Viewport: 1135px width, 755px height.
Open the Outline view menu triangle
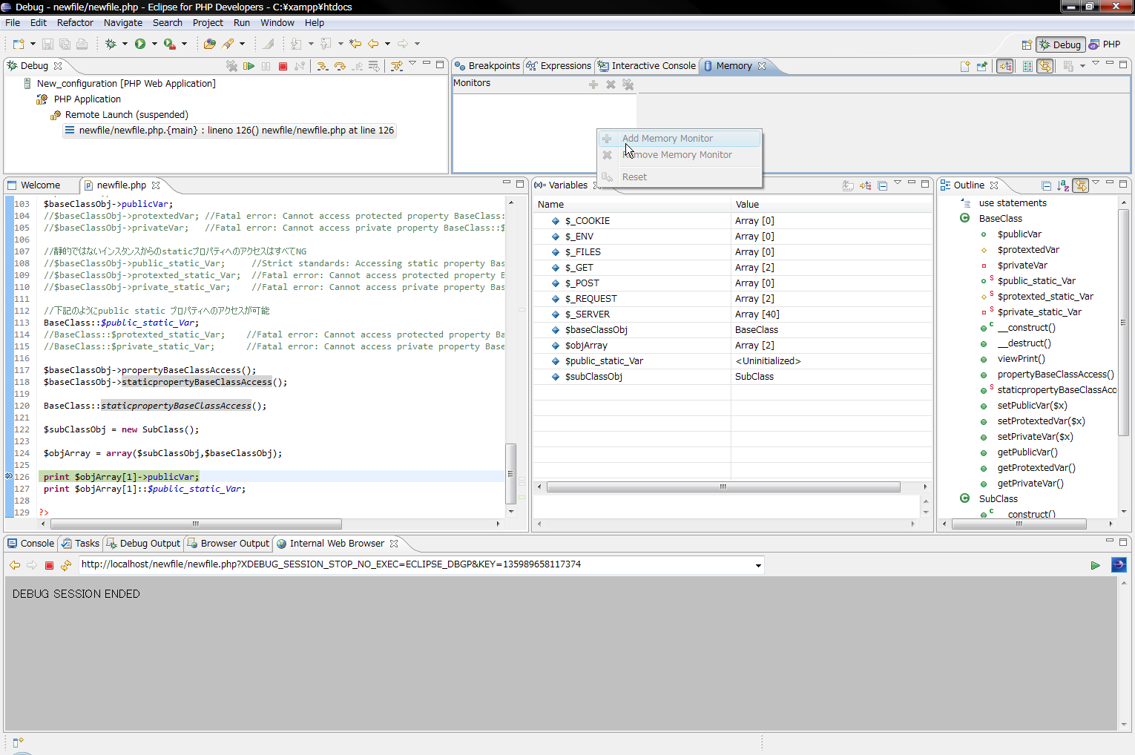1096,183
